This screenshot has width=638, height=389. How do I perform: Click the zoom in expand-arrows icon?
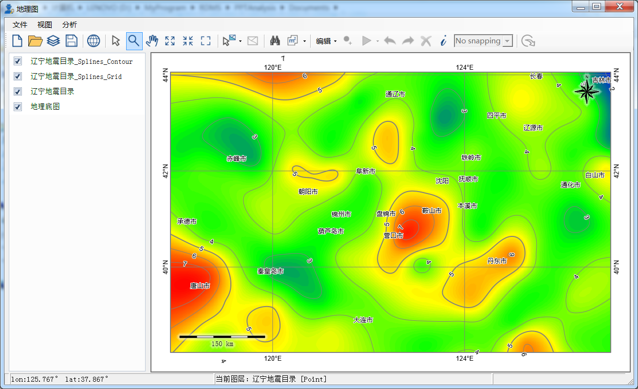point(170,41)
